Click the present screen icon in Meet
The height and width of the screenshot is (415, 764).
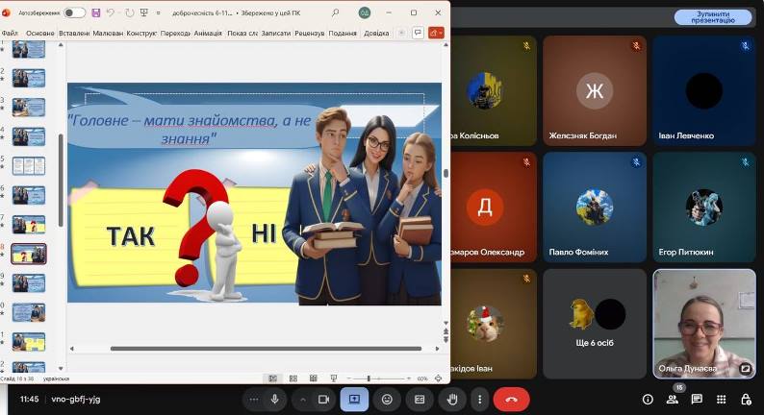click(354, 400)
